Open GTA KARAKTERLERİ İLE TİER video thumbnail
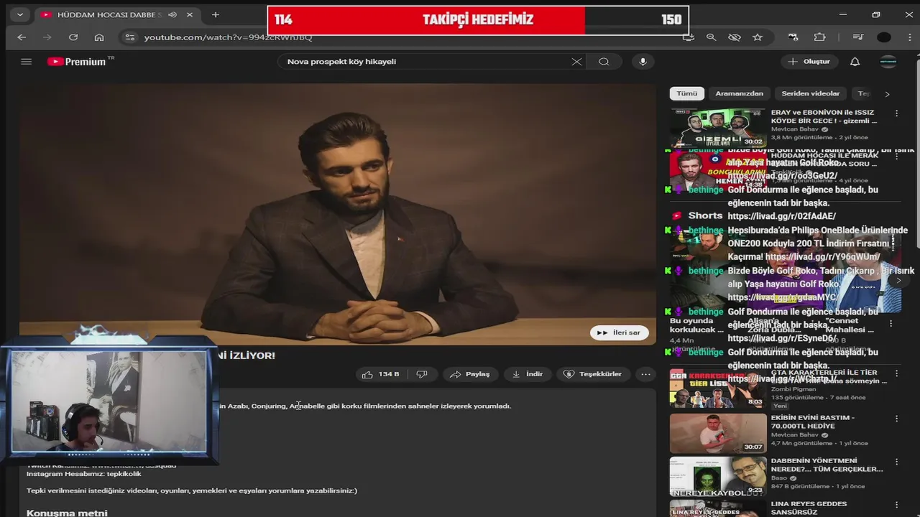 pos(718,388)
